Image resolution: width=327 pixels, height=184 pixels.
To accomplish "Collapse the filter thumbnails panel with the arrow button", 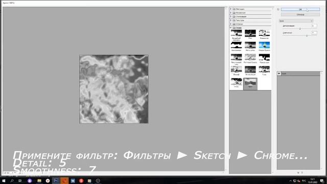I will [278, 9].
